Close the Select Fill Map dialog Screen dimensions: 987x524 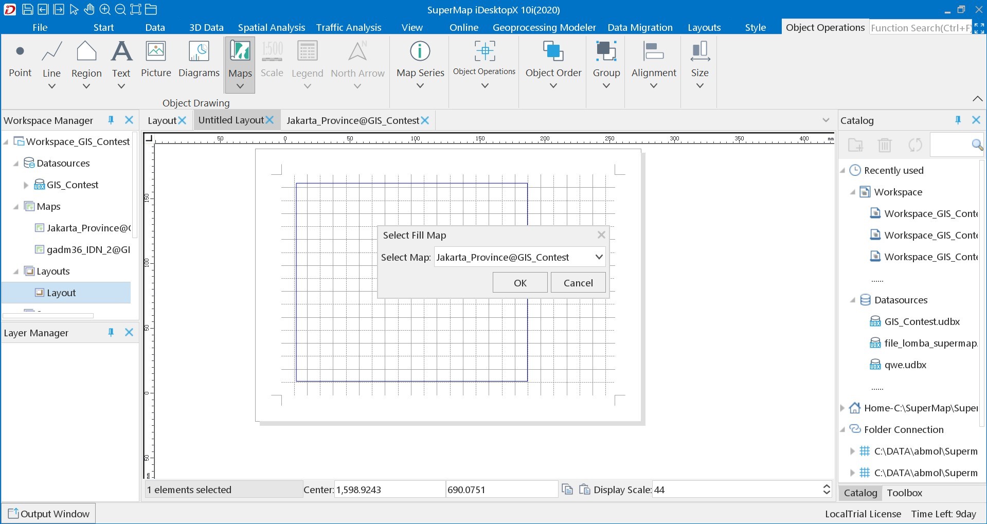click(601, 235)
